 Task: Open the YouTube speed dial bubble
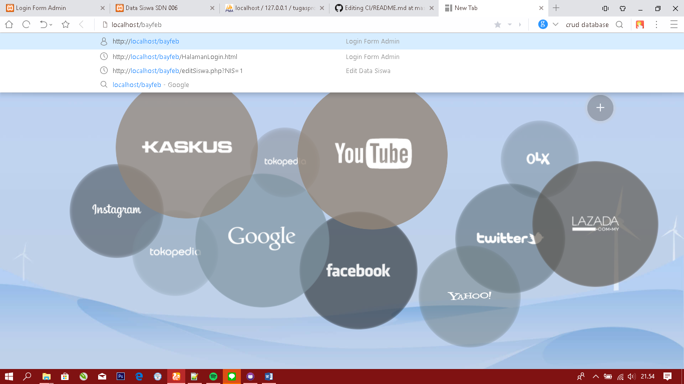click(373, 153)
